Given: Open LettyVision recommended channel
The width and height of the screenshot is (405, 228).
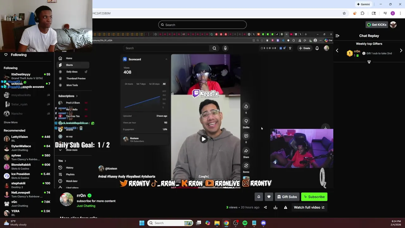Looking at the screenshot, I should click(x=27, y=139).
